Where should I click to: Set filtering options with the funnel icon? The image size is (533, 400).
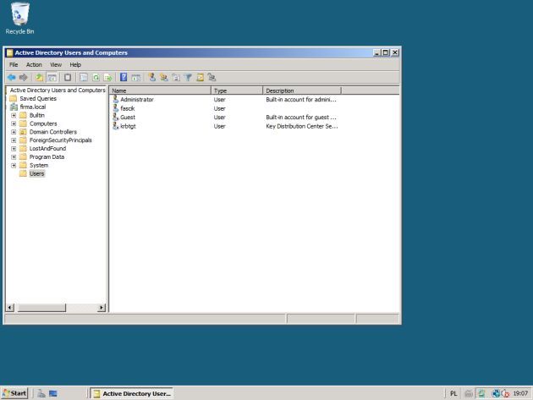pyautogui.click(x=188, y=78)
